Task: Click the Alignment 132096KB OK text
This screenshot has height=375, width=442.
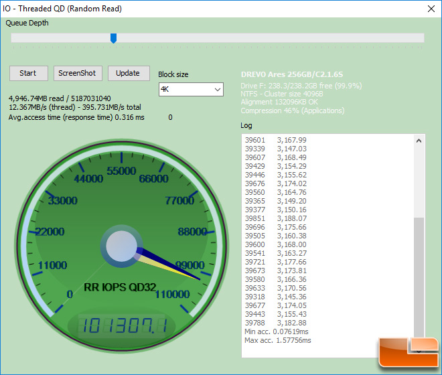Action: (279, 102)
